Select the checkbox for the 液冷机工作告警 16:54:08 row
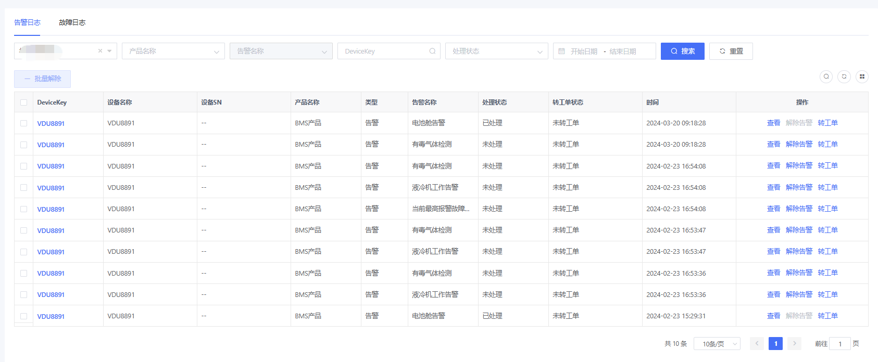Viewport: 878px width, 362px height. tap(24, 187)
